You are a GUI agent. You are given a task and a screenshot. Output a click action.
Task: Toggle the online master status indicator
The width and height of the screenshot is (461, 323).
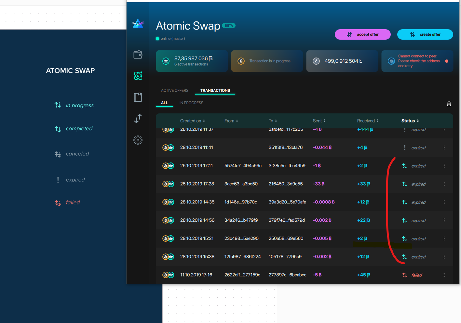[158, 38]
